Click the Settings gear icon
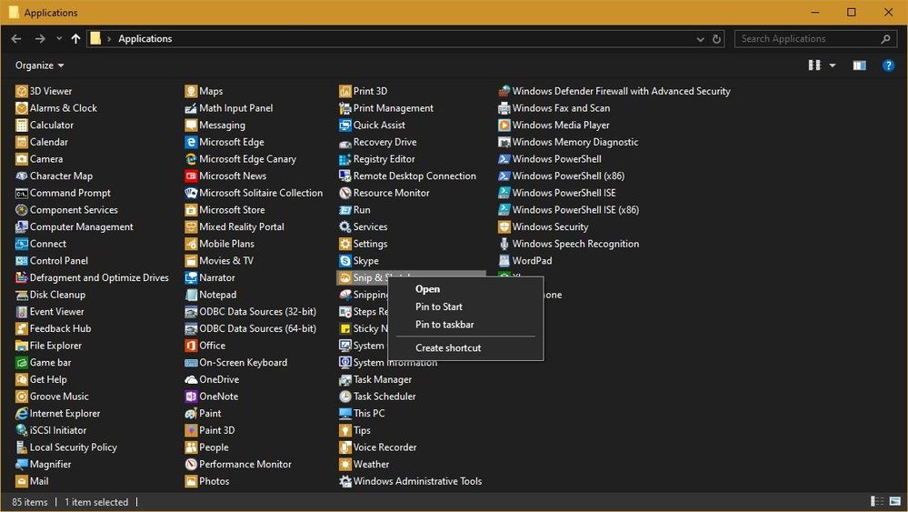This screenshot has height=512, width=908. tap(345, 244)
